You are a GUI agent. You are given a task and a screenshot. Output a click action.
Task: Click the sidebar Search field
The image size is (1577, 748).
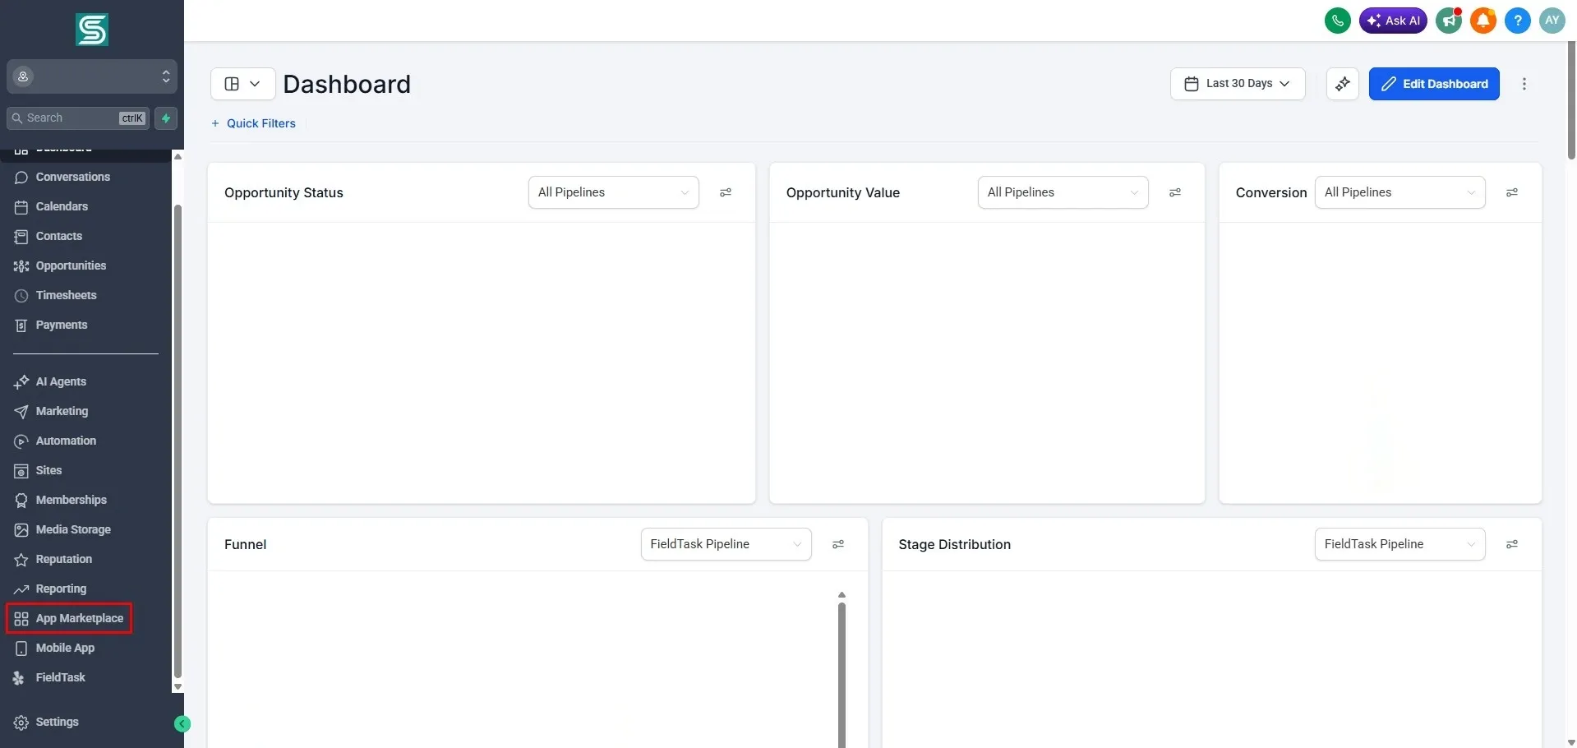(x=78, y=118)
